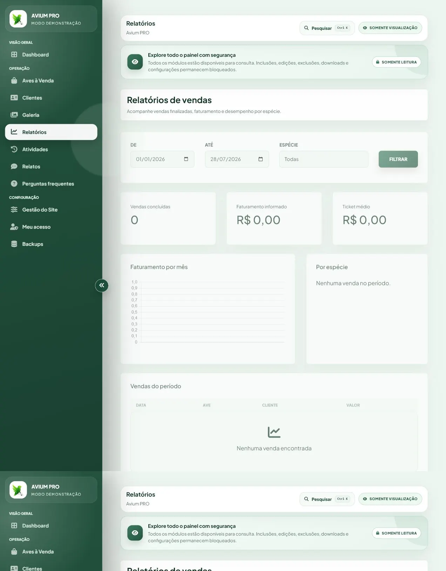Click the green eye icon in the first security banner
446x571 pixels.
(x=135, y=62)
